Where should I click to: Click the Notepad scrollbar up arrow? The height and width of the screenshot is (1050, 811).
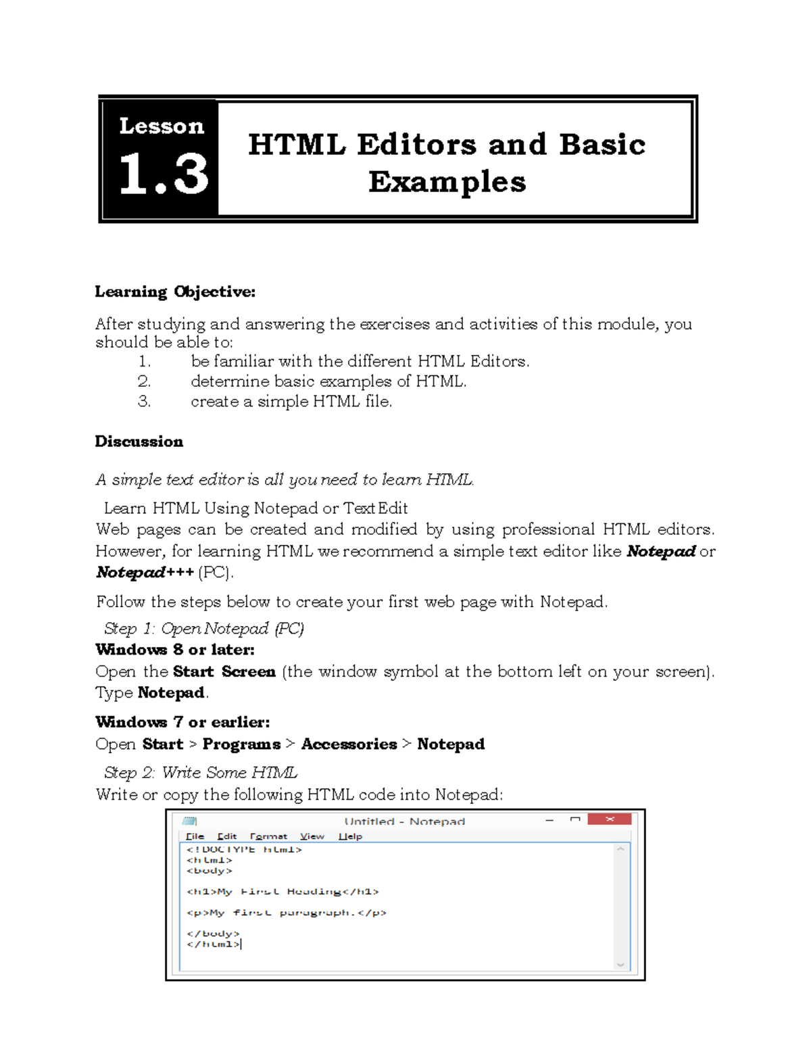tap(620, 849)
